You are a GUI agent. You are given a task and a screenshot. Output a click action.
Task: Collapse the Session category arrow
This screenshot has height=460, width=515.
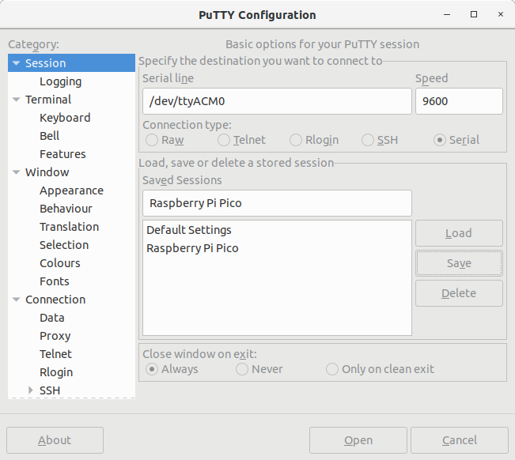coord(16,63)
